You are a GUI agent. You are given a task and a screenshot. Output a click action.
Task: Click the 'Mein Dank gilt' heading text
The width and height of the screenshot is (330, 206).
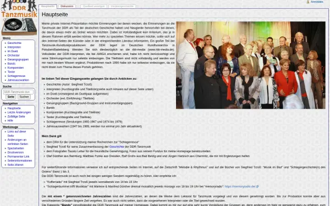coord(52,136)
